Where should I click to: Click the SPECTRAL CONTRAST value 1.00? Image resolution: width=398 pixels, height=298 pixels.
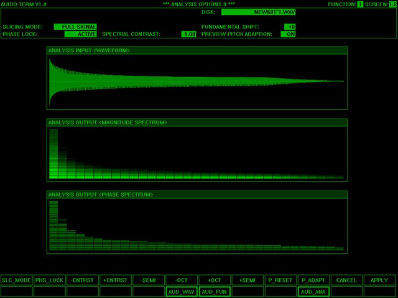coord(188,34)
